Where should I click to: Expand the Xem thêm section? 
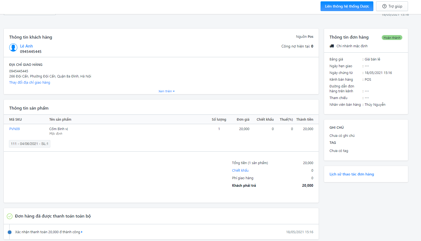166,91
